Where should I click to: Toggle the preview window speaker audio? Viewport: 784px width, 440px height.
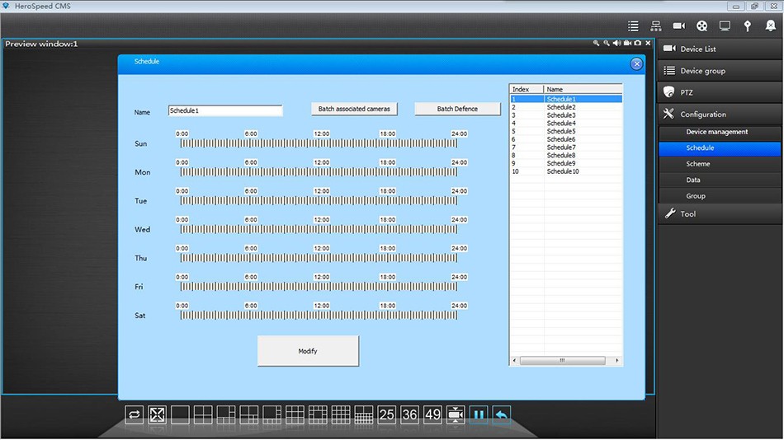[616, 43]
